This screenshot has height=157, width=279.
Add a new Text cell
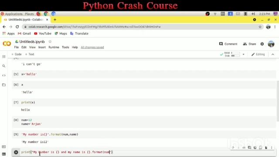[x=30, y=54]
